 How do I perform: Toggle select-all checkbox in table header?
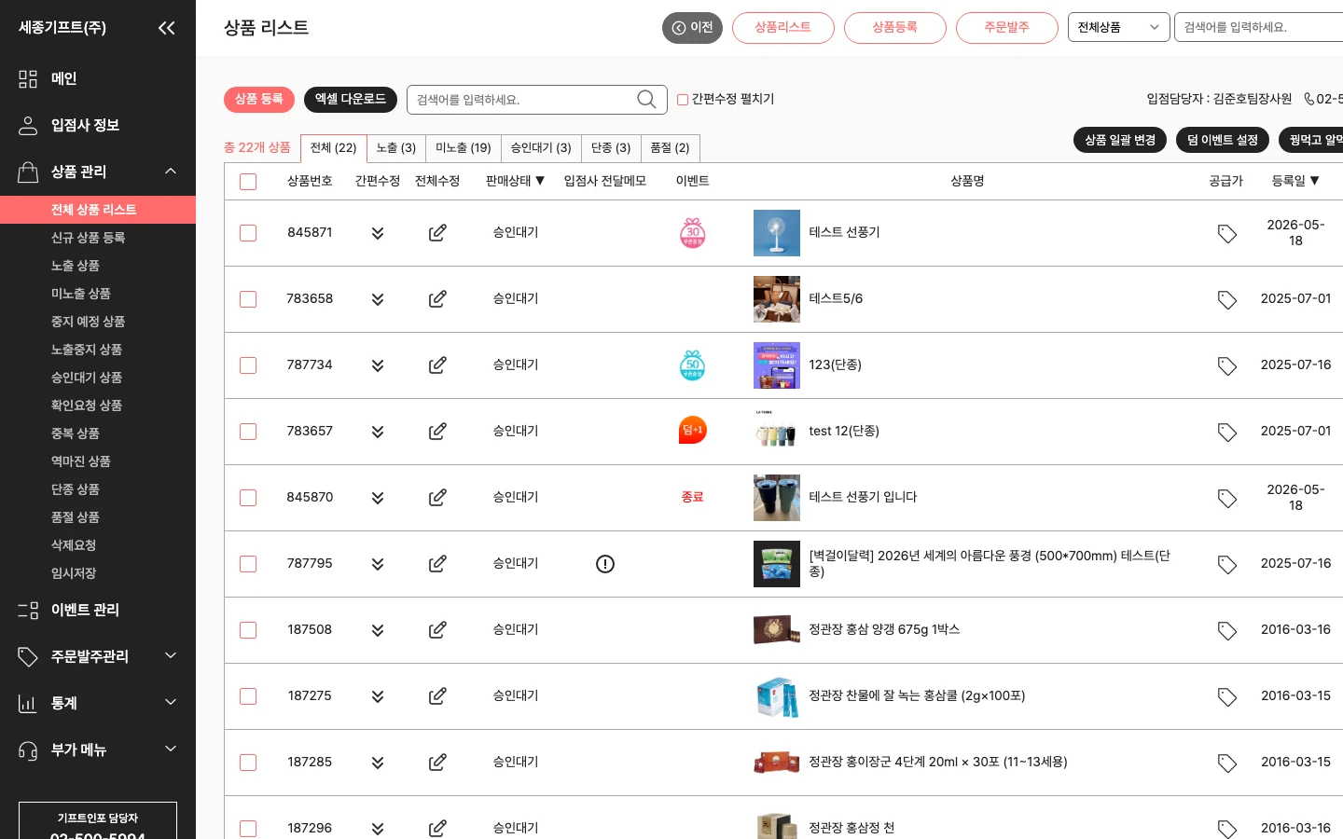[x=248, y=182]
